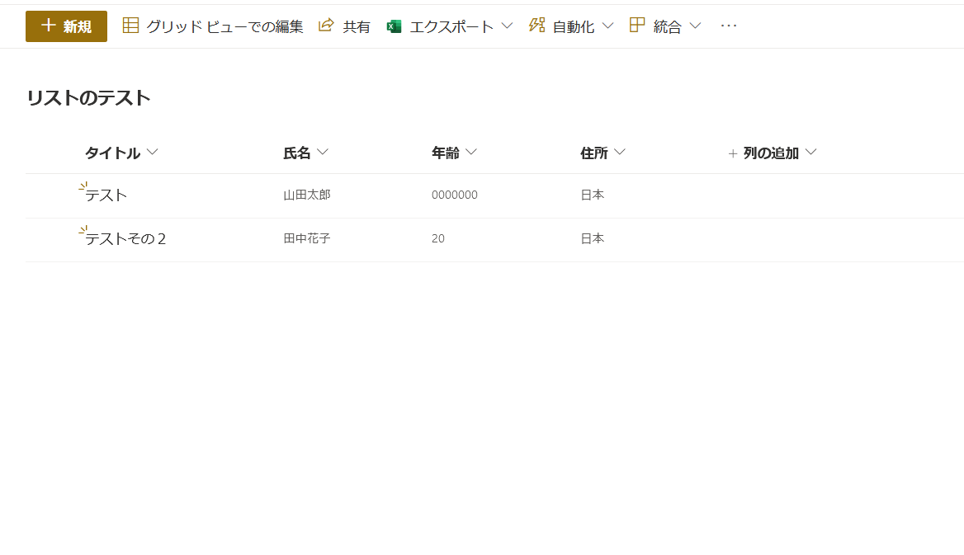Expand the 自動化 dropdown chevron

(x=608, y=26)
